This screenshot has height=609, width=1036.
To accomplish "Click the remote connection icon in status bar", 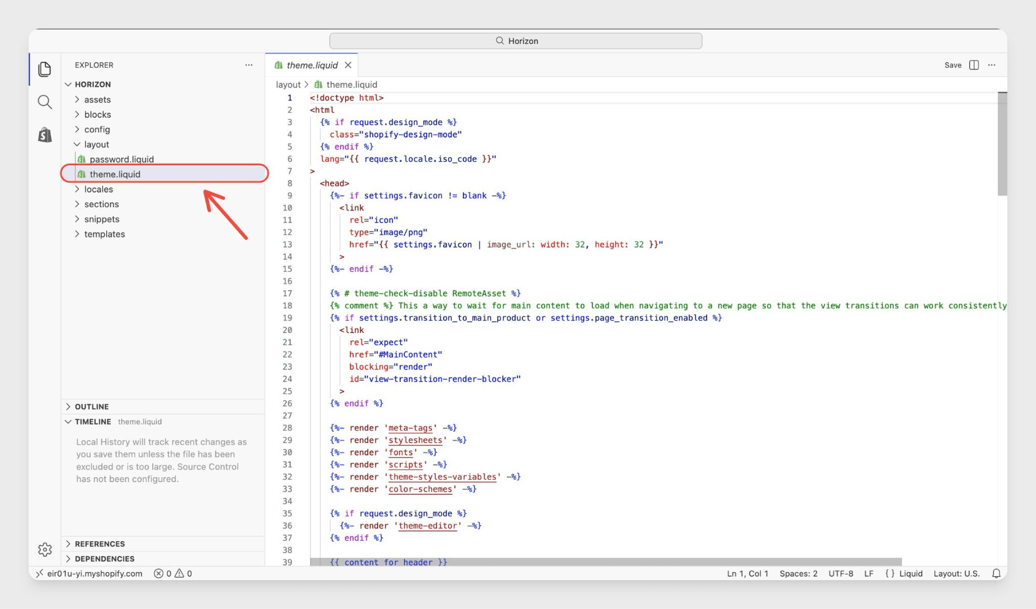I will click(39, 574).
